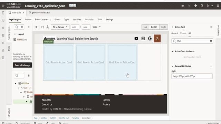Click the Search Exchange button
The width and height of the screenshot is (221, 124).
pyautogui.click(x=22, y=65)
